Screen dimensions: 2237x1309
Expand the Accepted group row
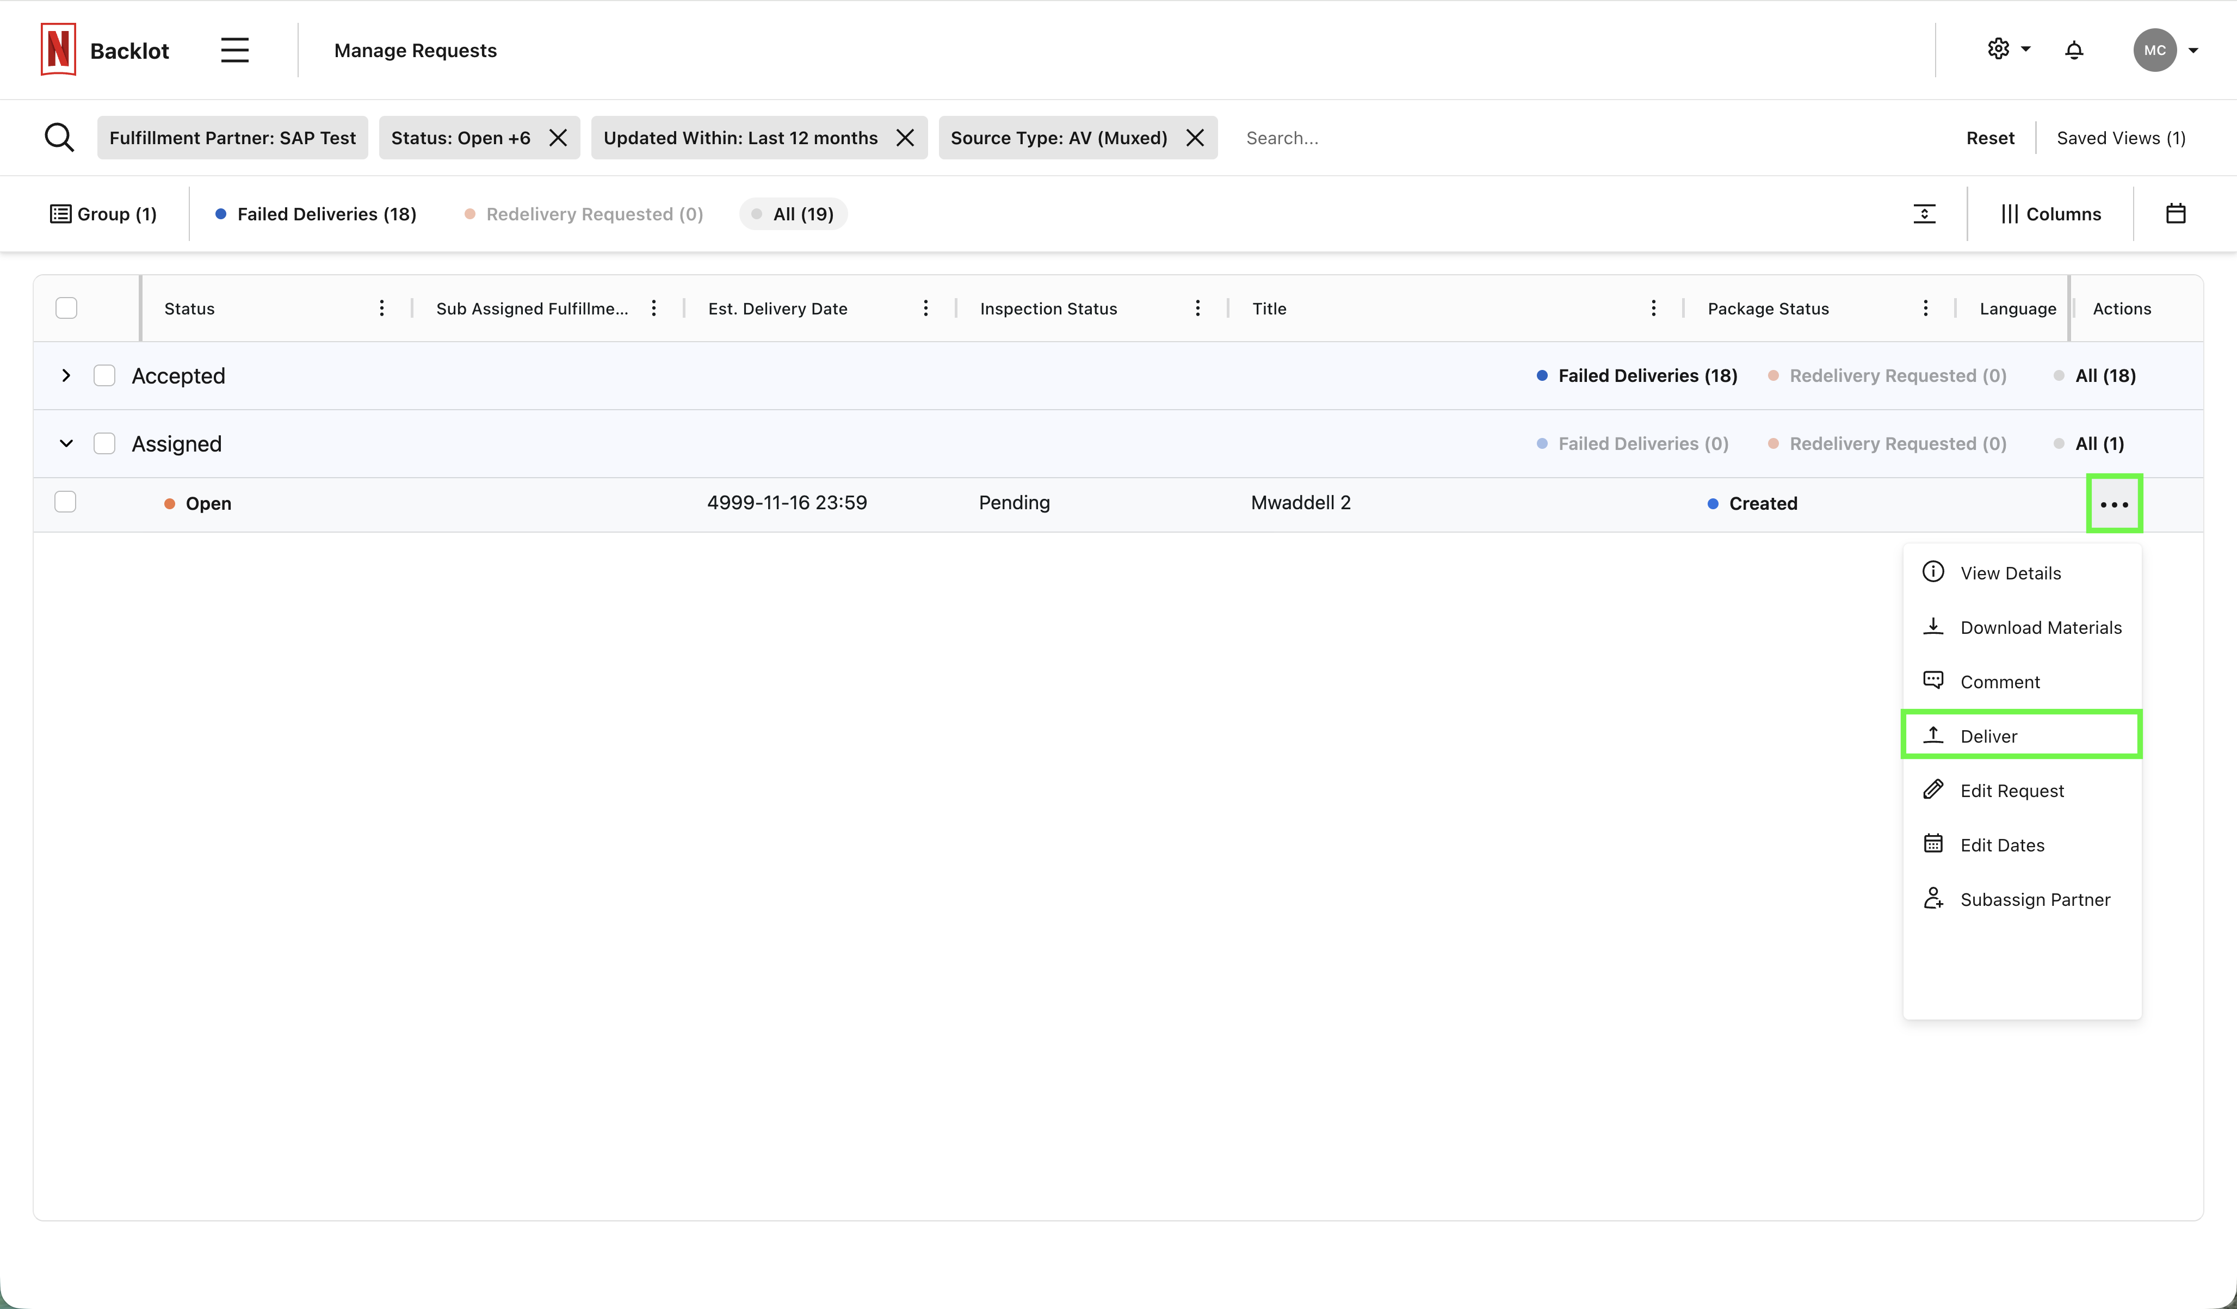(66, 375)
